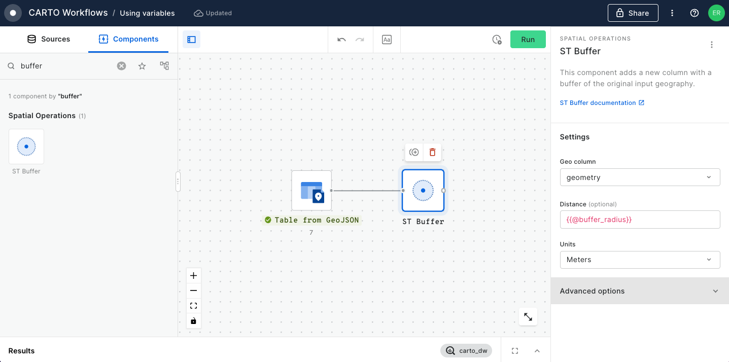Viewport: 729px width, 362px height.
Task: Duplicate the ST Buffer node
Action: tap(414, 152)
